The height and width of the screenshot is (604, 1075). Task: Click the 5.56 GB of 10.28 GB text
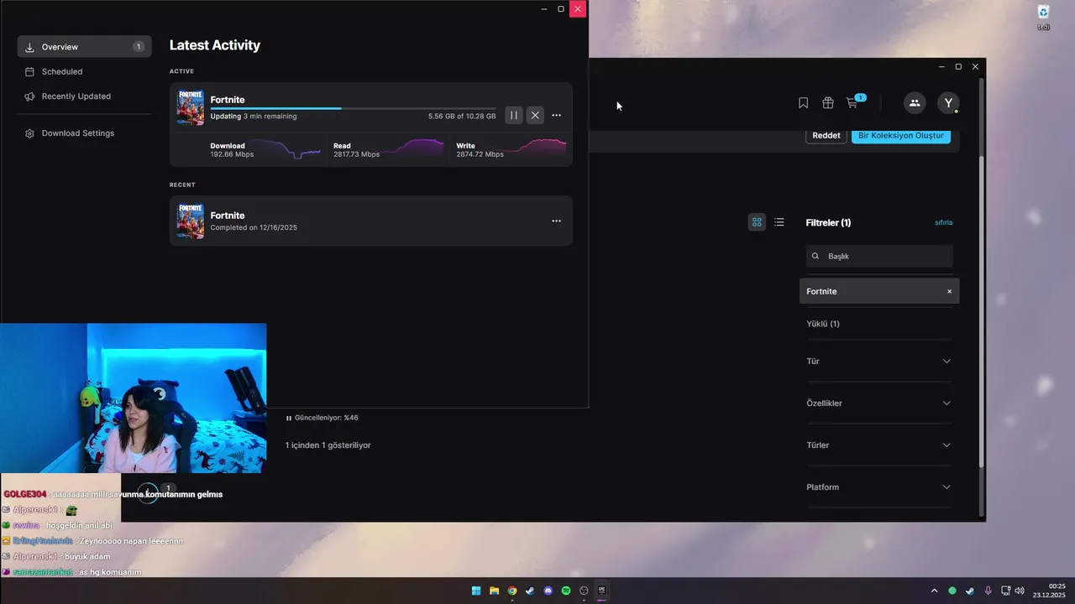pos(462,117)
